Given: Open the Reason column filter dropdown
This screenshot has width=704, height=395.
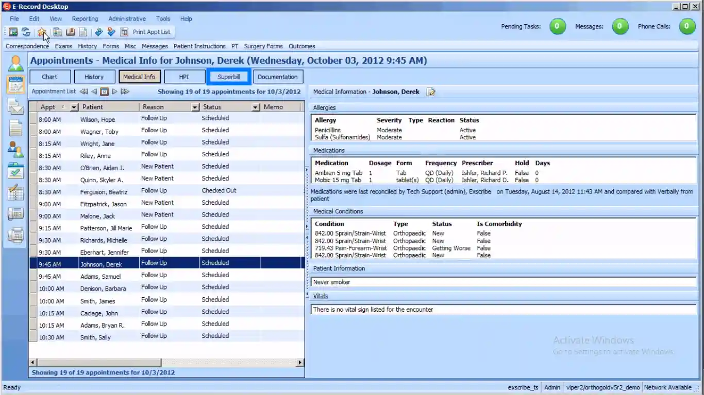Looking at the screenshot, I should click(x=194, y=106).
